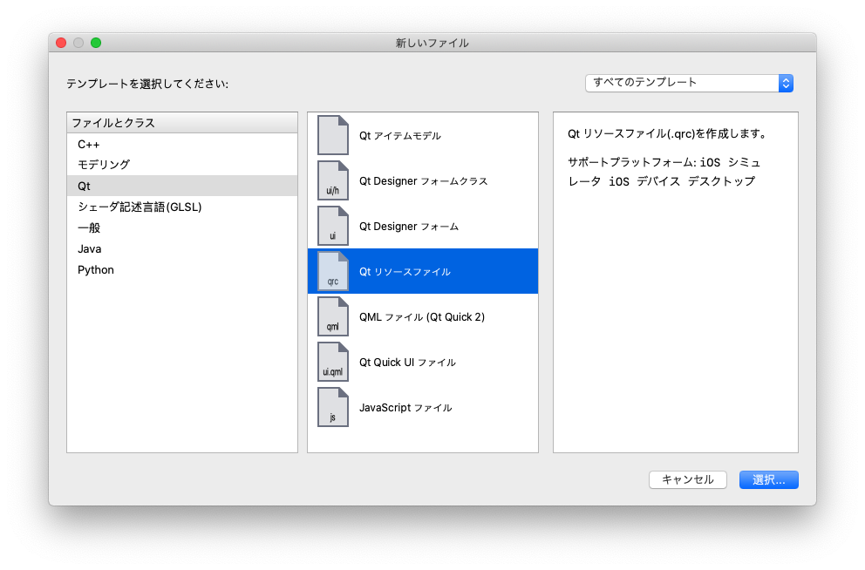Choose the JavaScript ファイル template

pos(423,407)
